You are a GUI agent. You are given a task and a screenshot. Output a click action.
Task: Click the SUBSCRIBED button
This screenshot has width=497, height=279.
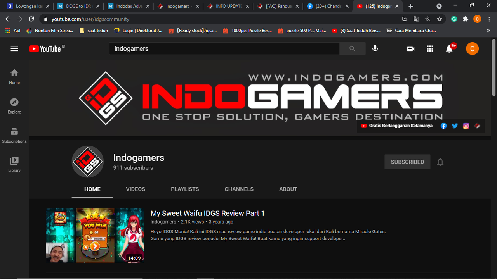pos(407,162)
